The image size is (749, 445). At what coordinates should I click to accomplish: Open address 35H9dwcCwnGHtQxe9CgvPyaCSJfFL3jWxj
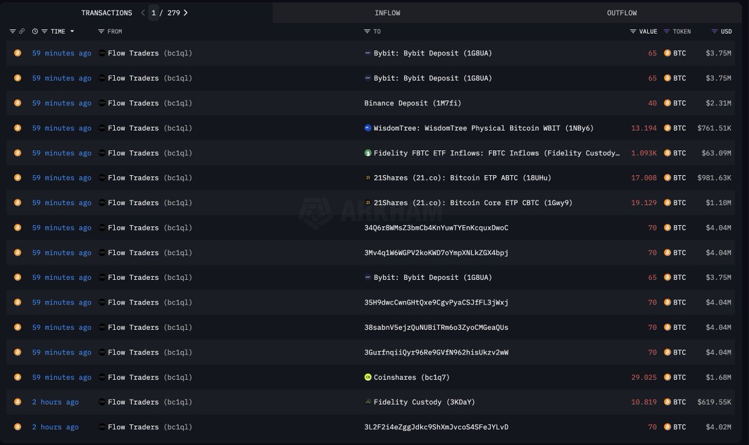(436, 302)
